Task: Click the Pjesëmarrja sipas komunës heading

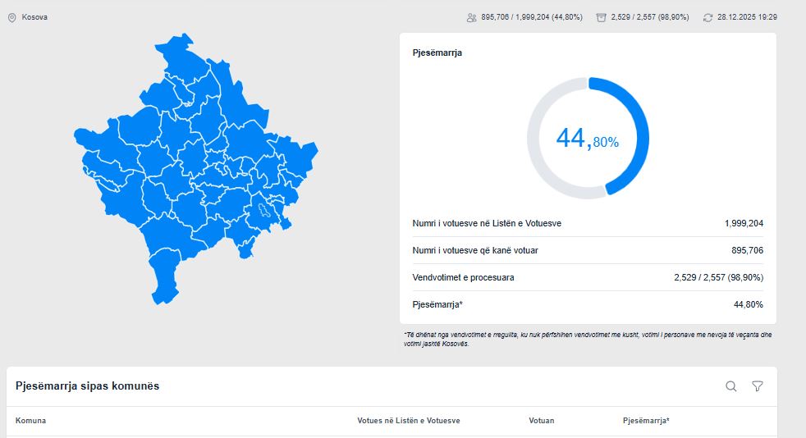Action: tap(87, 386)
